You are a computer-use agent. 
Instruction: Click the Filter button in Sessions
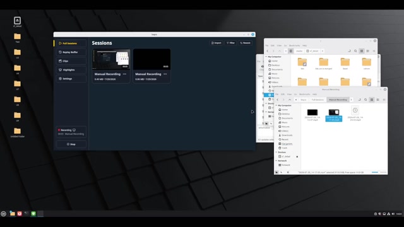(x=230, y=43)
